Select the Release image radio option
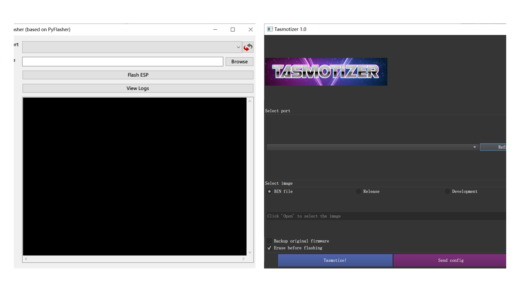Image resolution: width=520 pixels, height=292 pixels. pos(368,191)
